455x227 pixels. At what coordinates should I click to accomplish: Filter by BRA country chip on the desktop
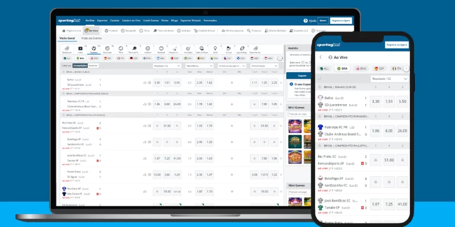(x=80, y=58)
